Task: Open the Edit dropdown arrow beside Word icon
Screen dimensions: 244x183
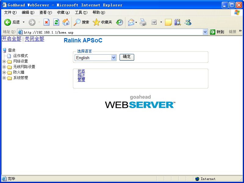Action: click(161, 22)
